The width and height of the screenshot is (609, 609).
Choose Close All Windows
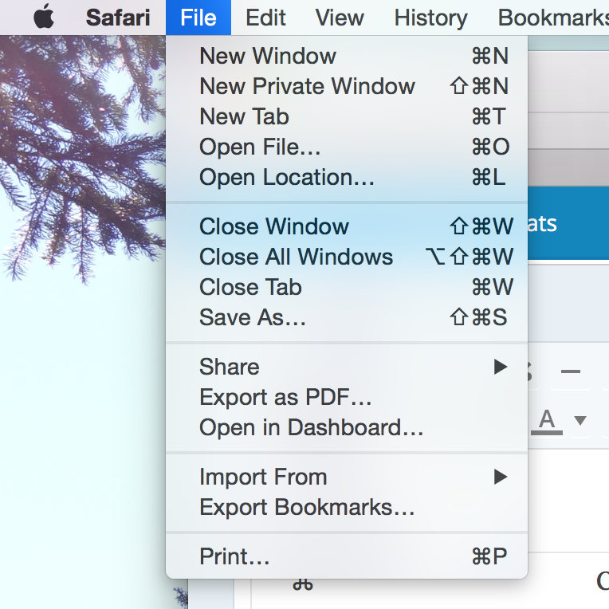click(296, 257)
